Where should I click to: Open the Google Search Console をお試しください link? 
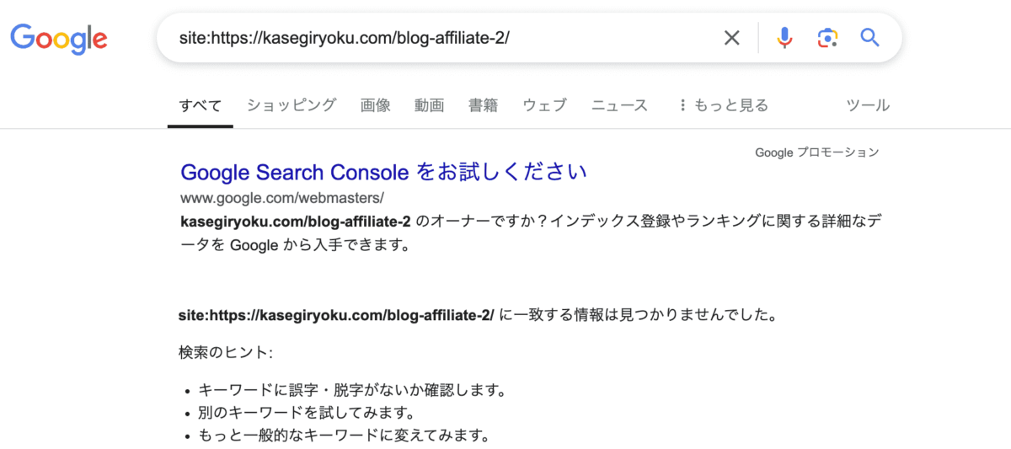(x=383, y=172)
